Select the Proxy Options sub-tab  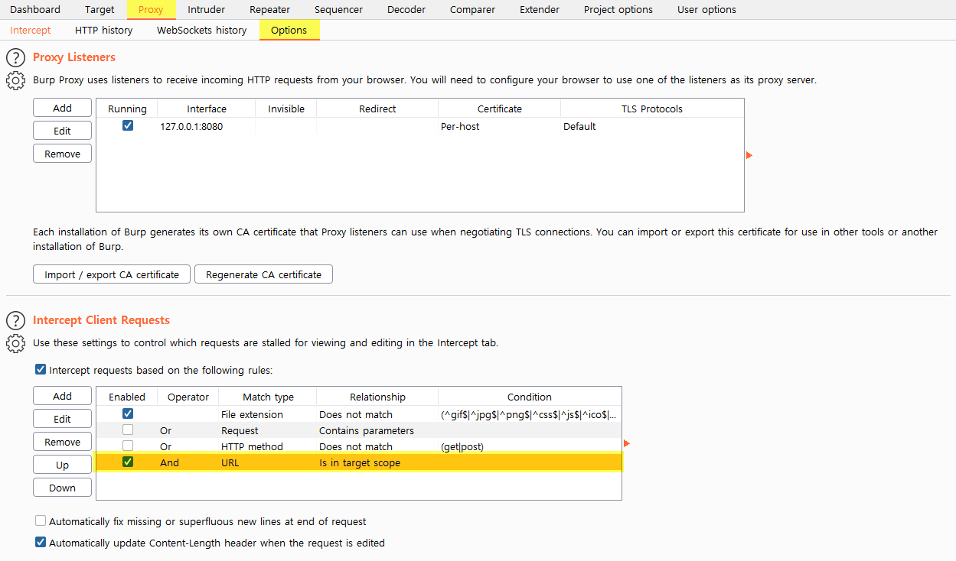(289, 30)
